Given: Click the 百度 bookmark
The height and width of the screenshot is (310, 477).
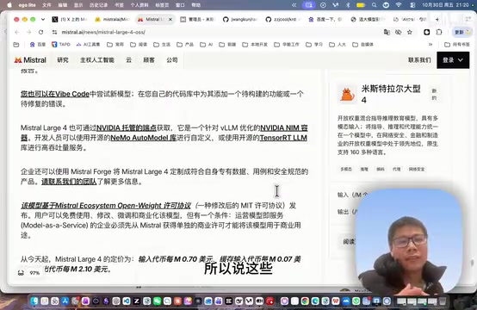Looking at the screenshot, I should pos(38,45).
